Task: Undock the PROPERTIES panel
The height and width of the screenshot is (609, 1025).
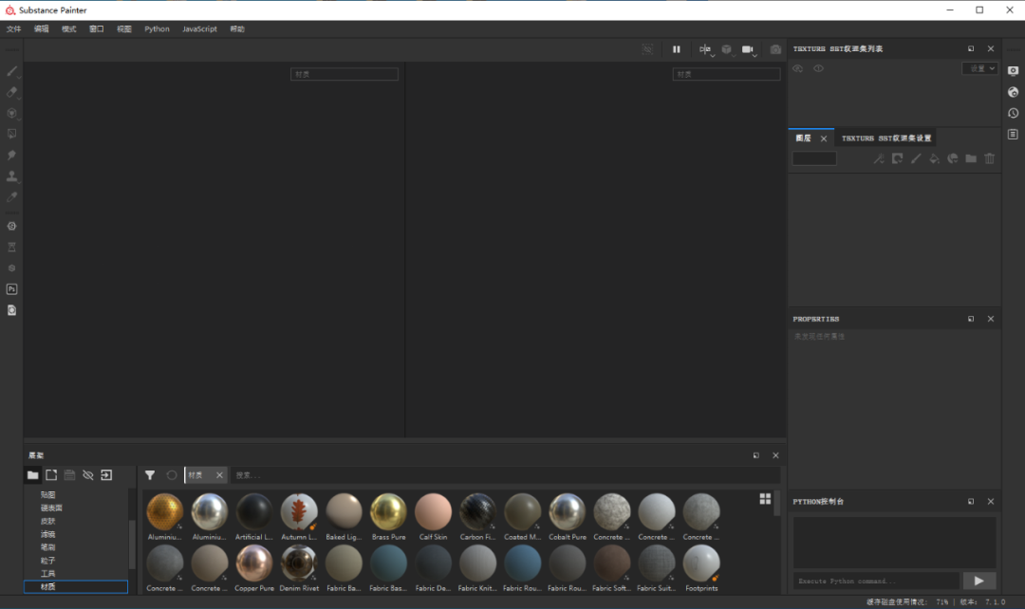Action: 971,319
